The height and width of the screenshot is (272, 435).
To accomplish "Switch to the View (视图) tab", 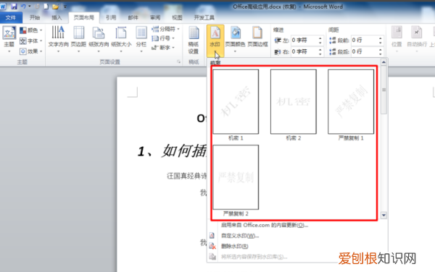I will (177, 17).
